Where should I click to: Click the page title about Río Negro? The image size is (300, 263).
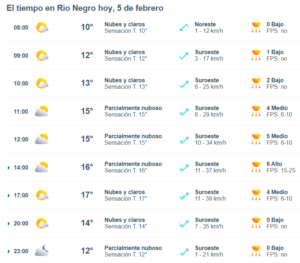(x=85, y=8)
